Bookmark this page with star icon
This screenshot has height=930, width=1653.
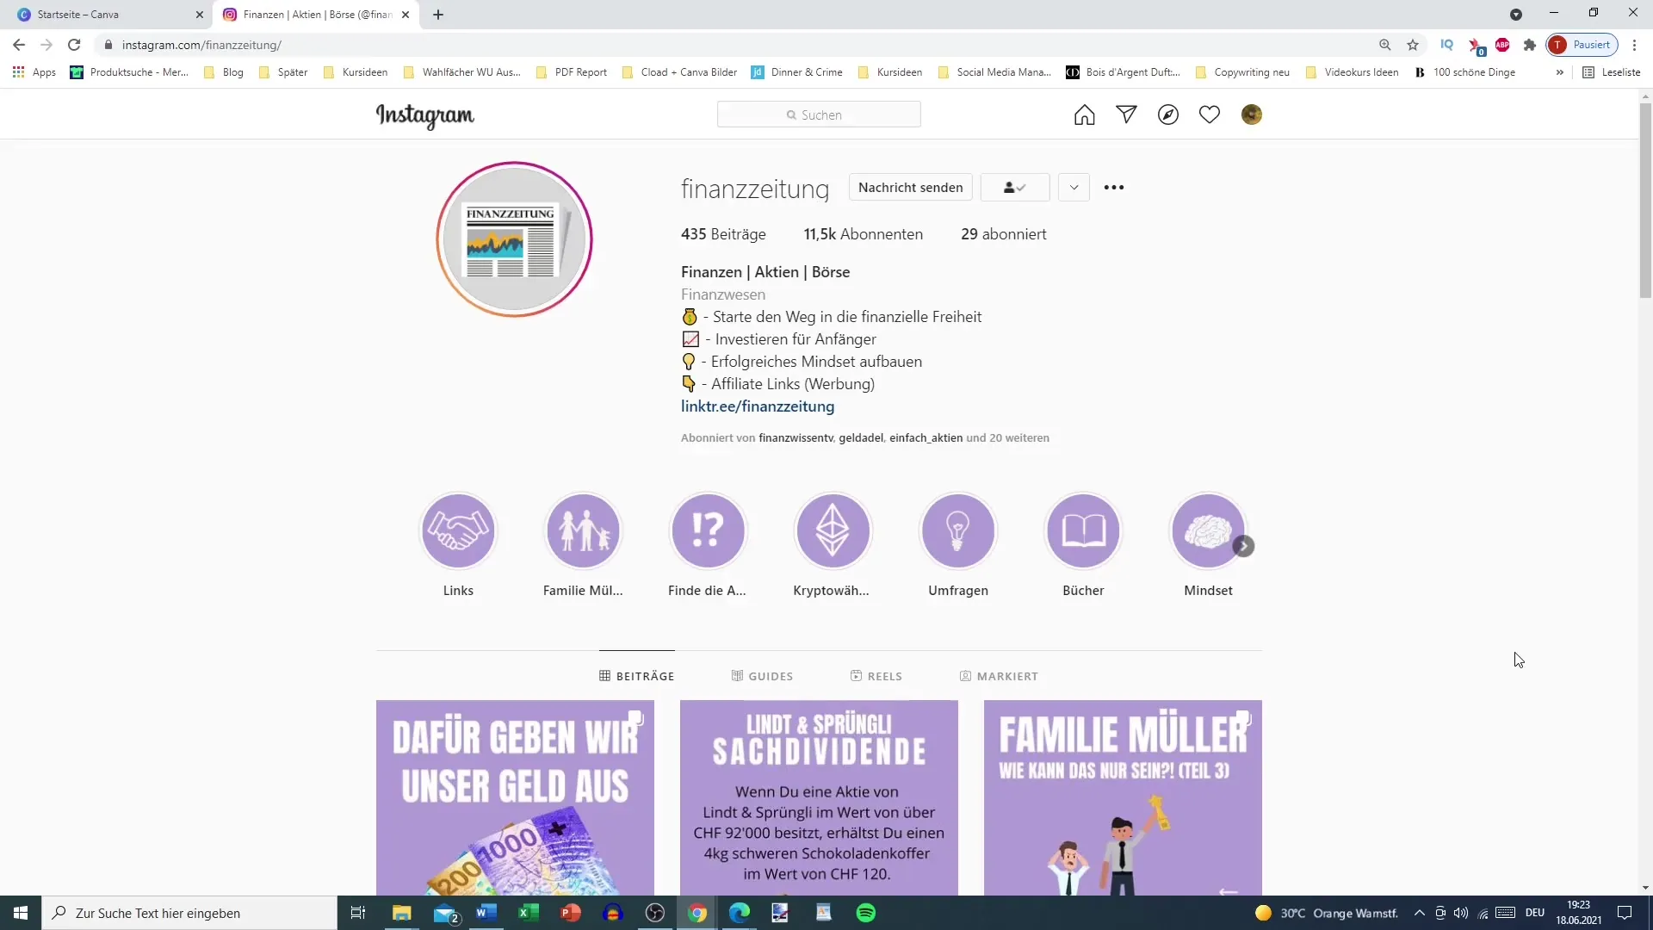pyautogui.click(x=1413, y=45)
